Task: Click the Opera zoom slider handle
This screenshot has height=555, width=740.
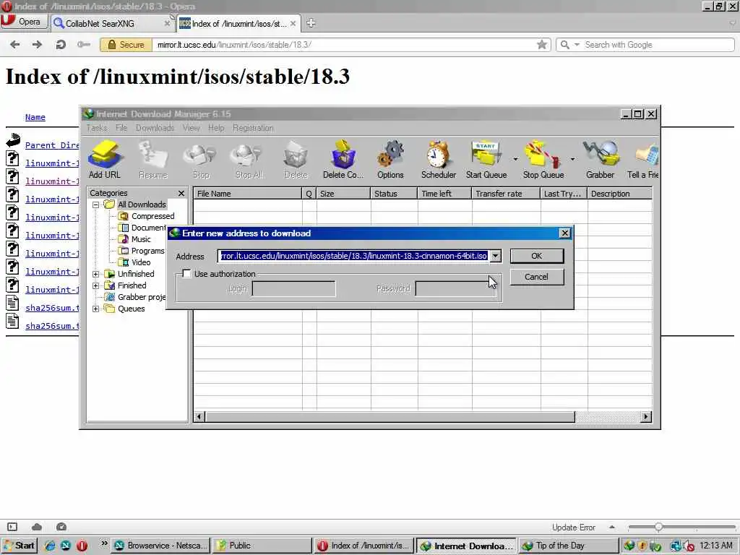Action: point(658,527)
